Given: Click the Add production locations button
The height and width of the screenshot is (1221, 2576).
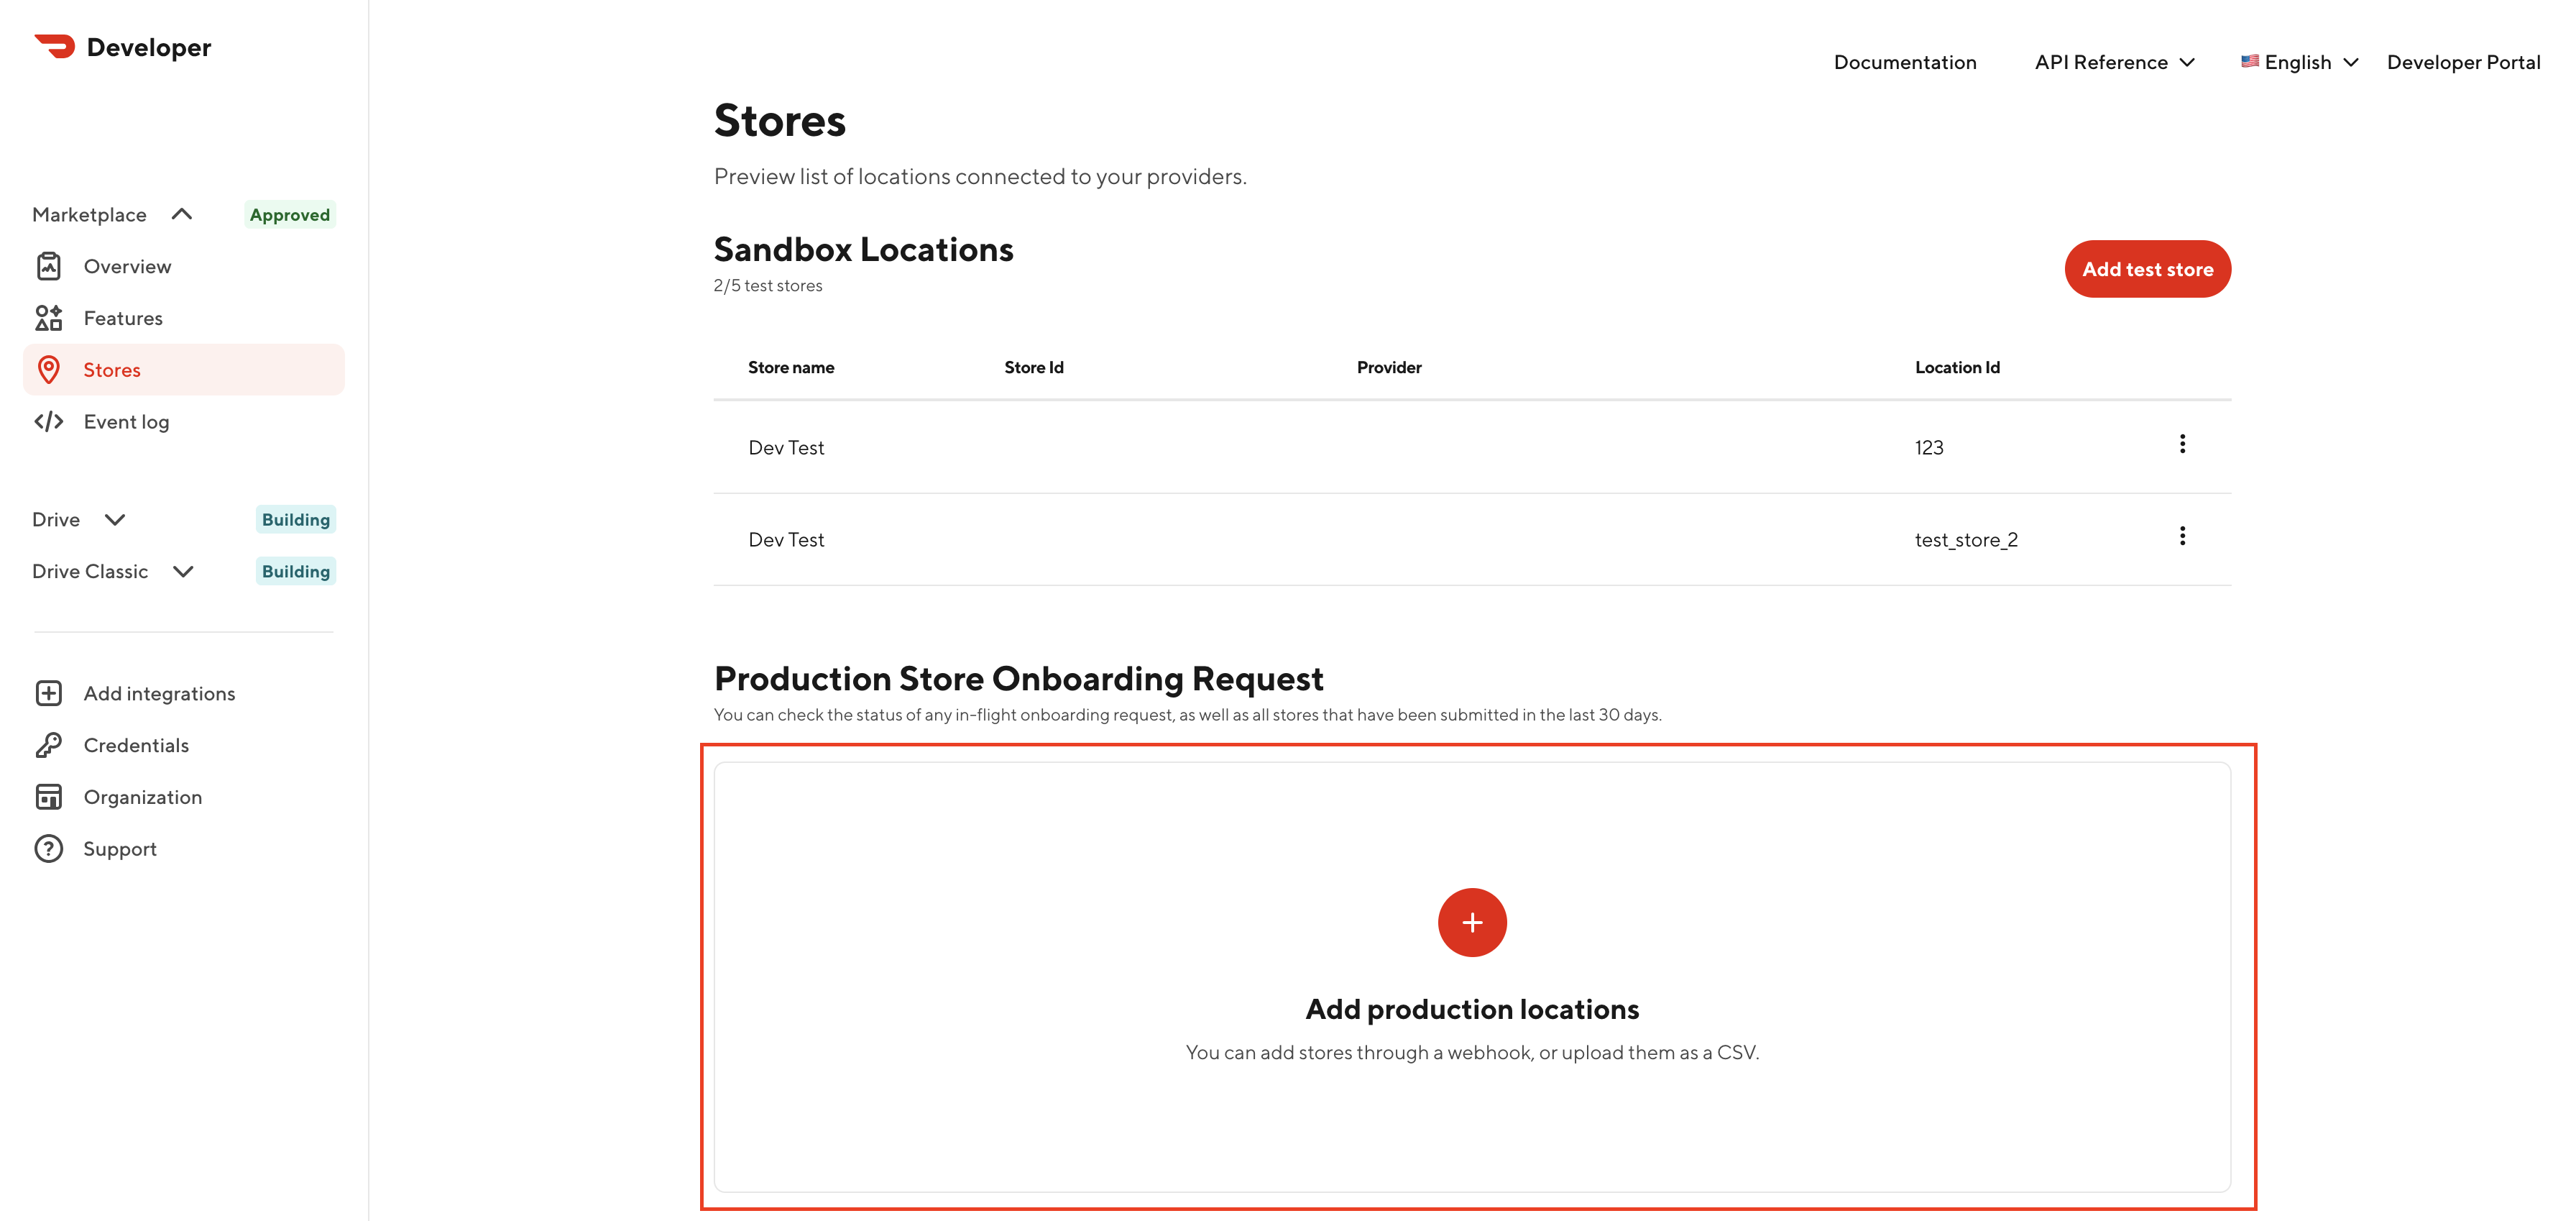Looking at the screenshot, I should (1471, 922).
